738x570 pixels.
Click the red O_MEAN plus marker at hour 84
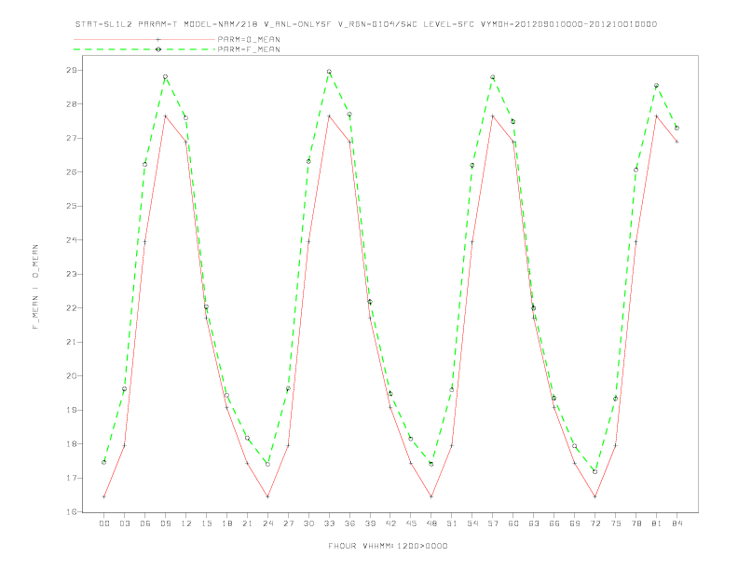tap(676, 142)
